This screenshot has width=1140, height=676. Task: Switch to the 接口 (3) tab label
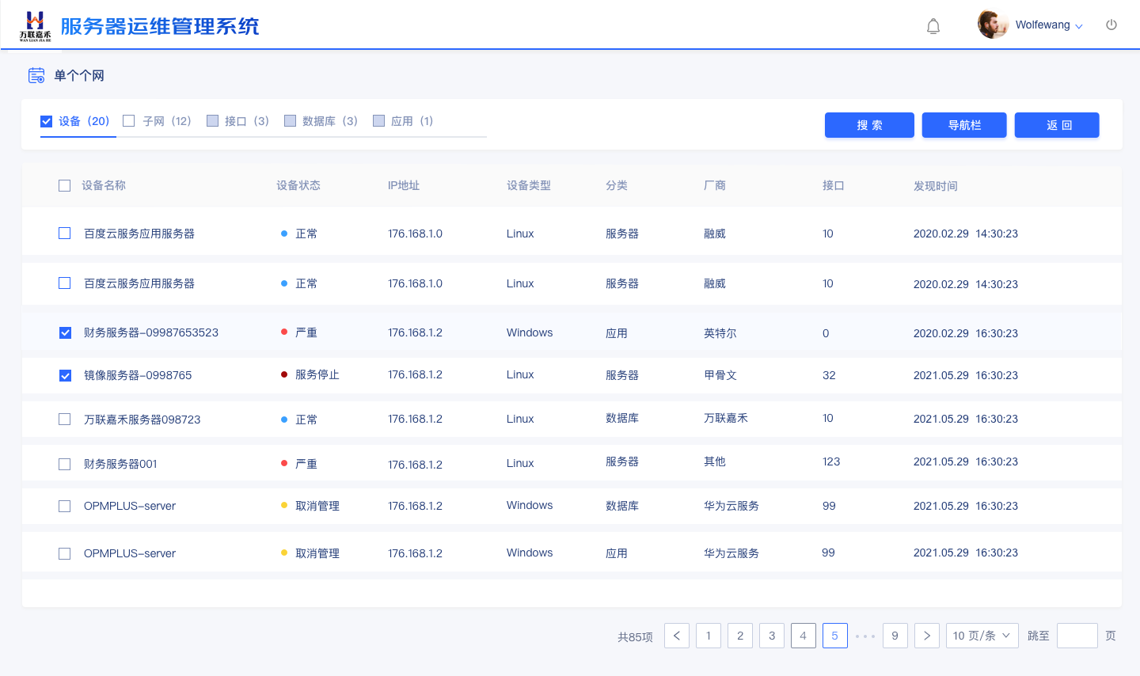(247, 121)
